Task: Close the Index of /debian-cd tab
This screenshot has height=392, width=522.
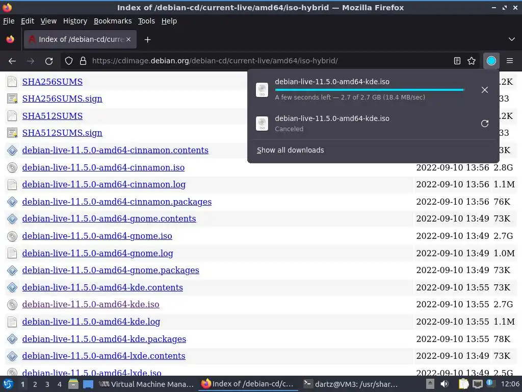Action: 128,39
